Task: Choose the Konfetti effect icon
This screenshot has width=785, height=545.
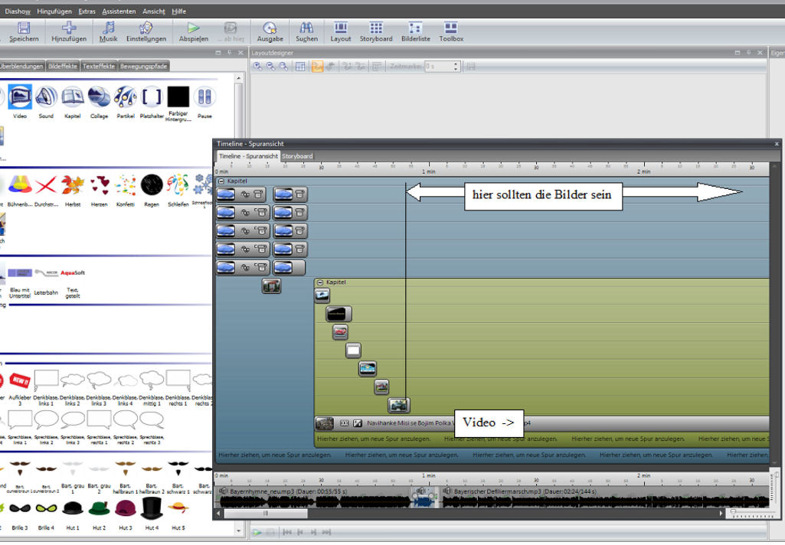Action: coord(126,188)
